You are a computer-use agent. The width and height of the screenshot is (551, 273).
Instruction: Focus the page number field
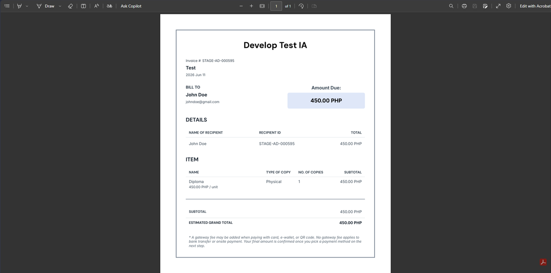[x=276, y=6]
